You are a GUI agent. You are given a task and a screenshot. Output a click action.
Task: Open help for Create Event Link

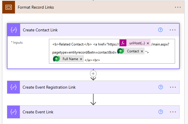(x=161, y=112)
